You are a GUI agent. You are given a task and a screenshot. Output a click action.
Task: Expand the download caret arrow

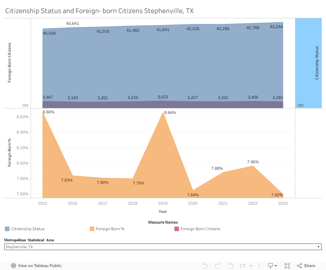[276, 266]
